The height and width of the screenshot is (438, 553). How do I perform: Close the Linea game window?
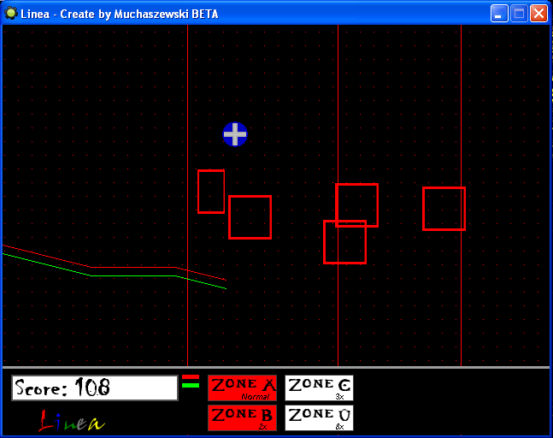click(x=538, y=14)
